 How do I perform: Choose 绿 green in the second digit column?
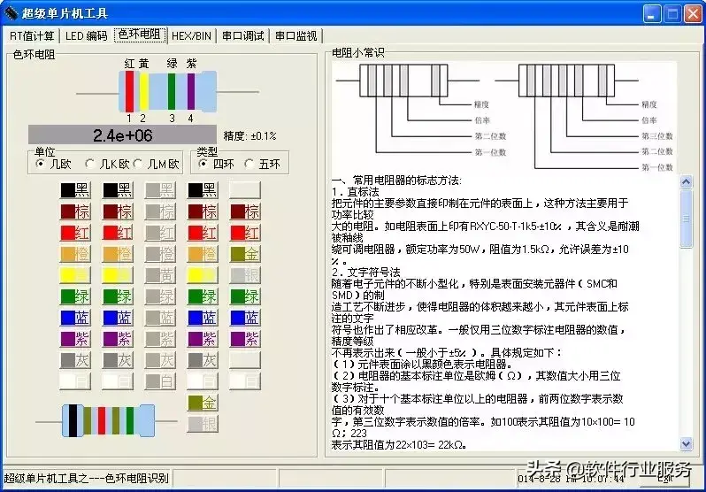[118, 296]
